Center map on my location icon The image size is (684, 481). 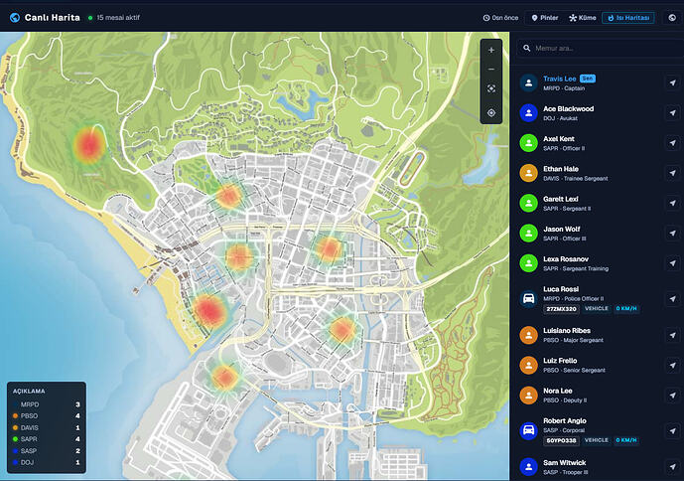pos(491,112)
